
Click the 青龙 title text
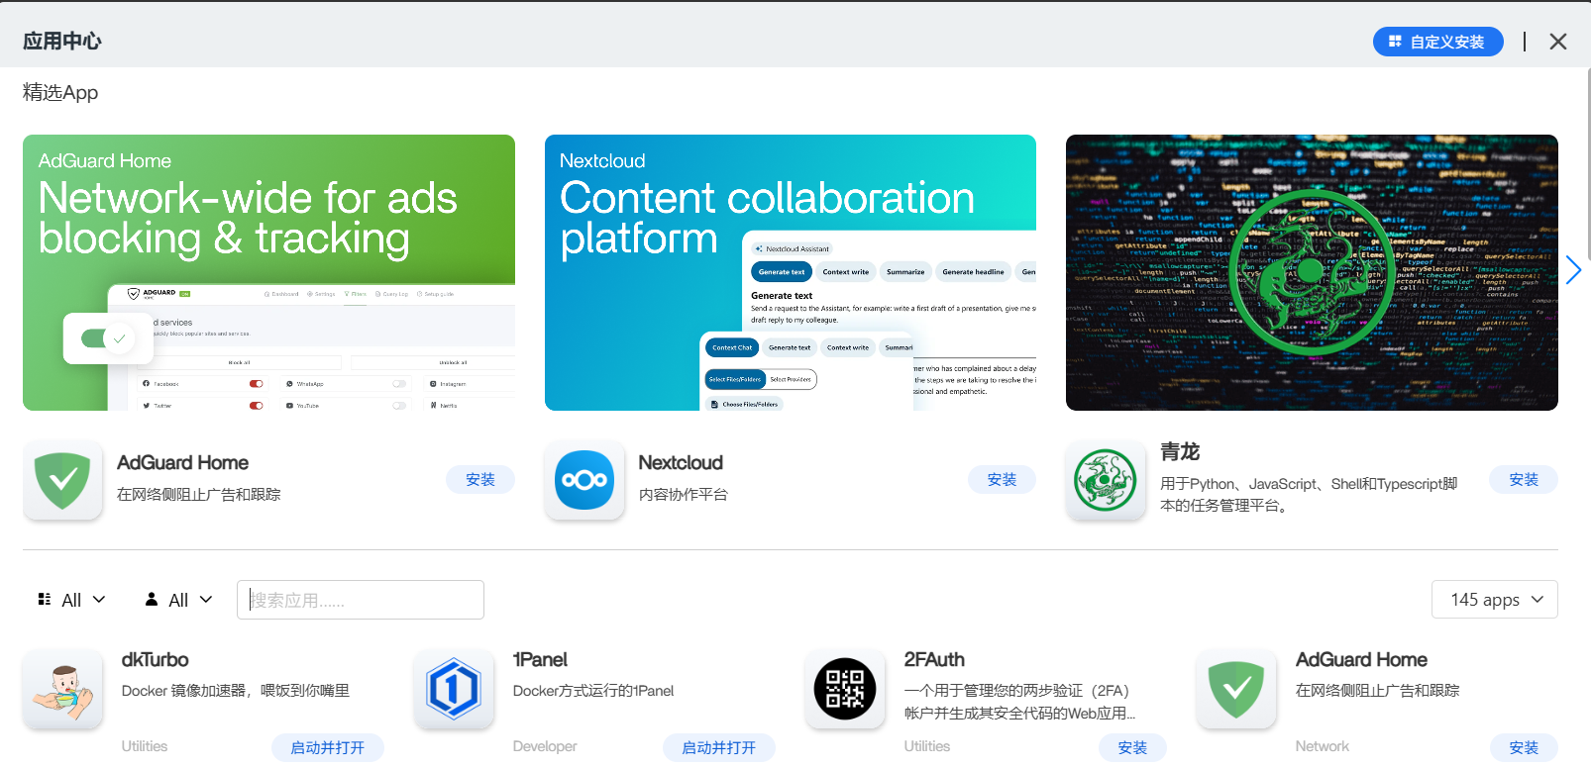(x=1180, y=452)
